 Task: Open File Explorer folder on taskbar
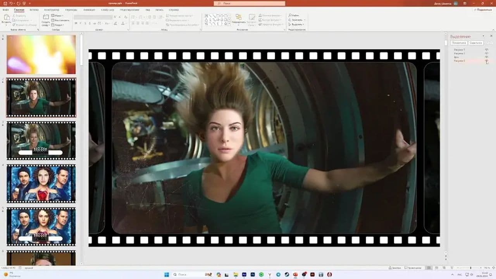click(x=236, y=275)
